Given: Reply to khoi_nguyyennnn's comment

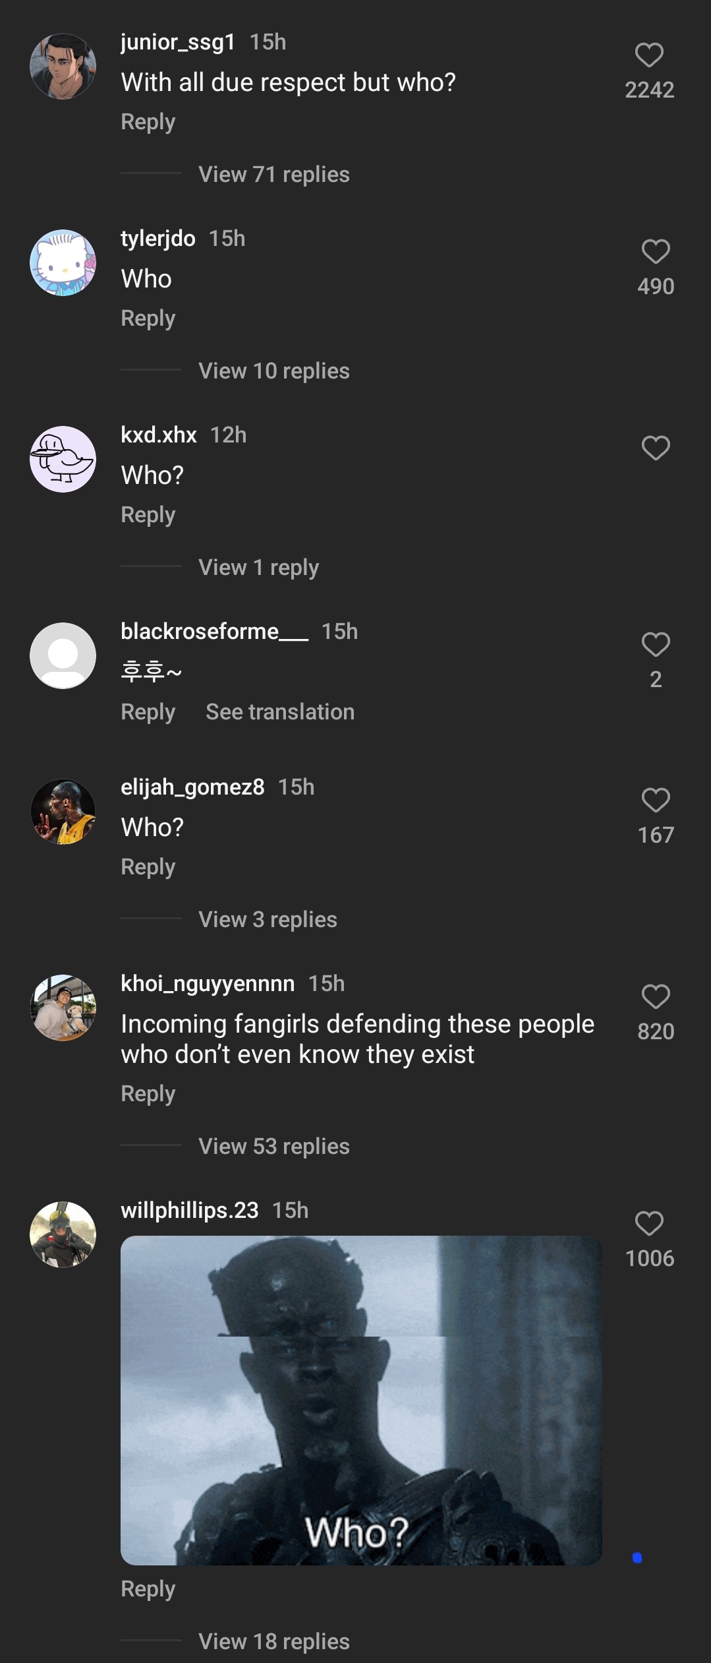Looking at the screenshot, I should click(x=148, y=1094).
